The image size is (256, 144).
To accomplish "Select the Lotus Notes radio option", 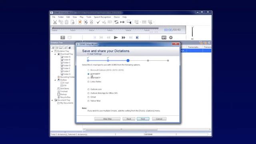I will [x=88, y=82].
